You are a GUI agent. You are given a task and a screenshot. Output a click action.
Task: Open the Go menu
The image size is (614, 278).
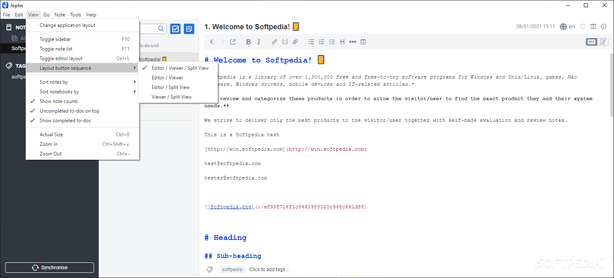pos(47,15)
